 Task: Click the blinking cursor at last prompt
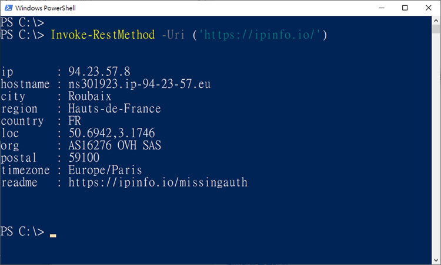click(53, 235)
